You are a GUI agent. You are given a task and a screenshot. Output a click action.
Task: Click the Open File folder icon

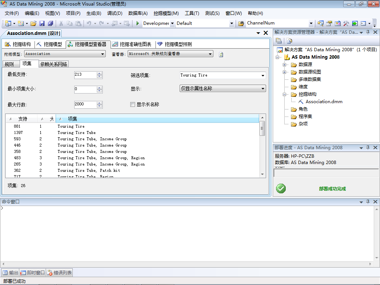33,23
